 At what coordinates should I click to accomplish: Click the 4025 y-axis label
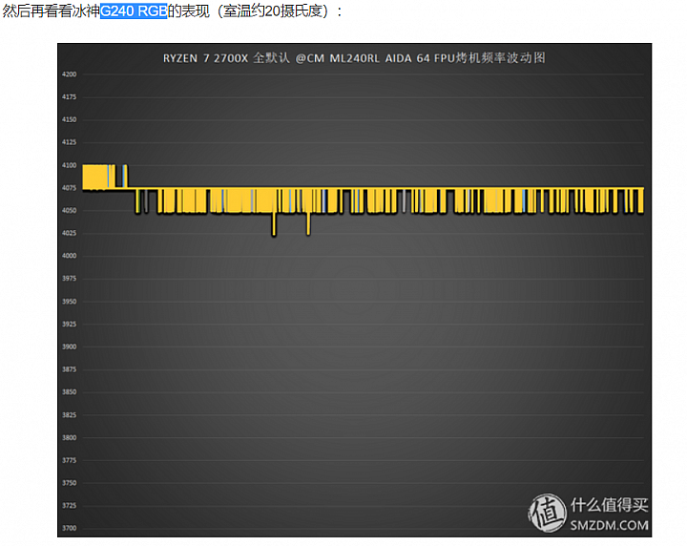tap(70, 233)
